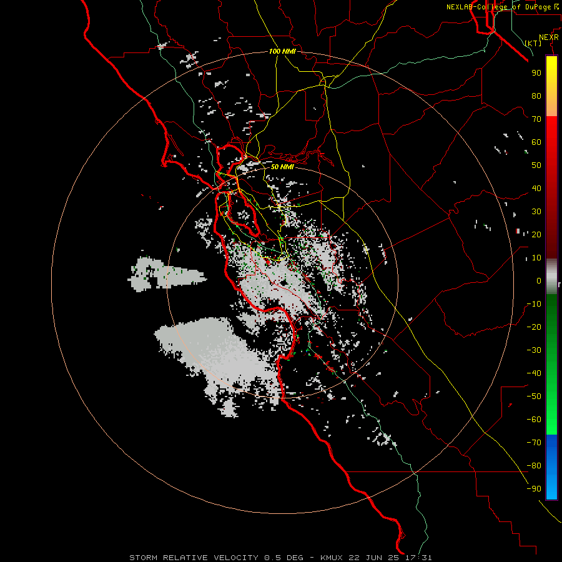
Task: Click the "50 NMI" range ring label
Action: tap(282, 167)
